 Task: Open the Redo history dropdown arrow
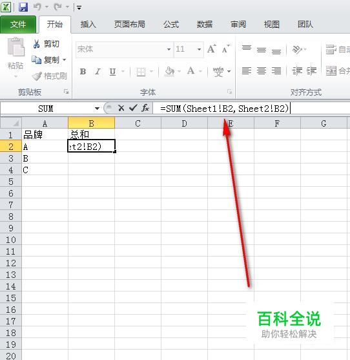pos(67,7)
